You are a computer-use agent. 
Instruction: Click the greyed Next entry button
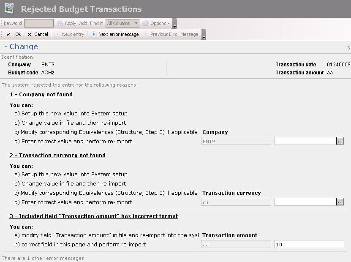coord(70,34)
